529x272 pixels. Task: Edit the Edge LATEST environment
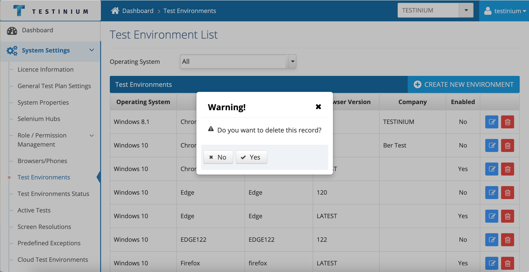492,216
